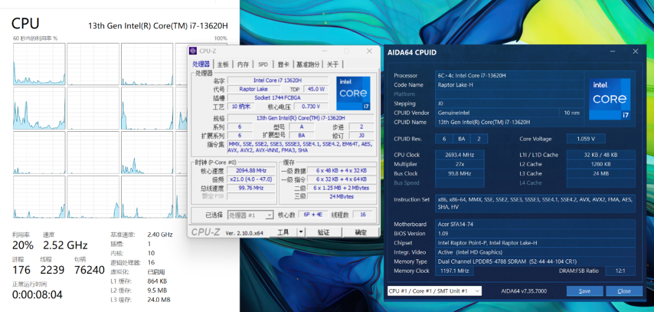Switch to the 主板 tab in CPU-Z
The width and height of the screenshot is (654, 312).
click(x=223, y=64)
